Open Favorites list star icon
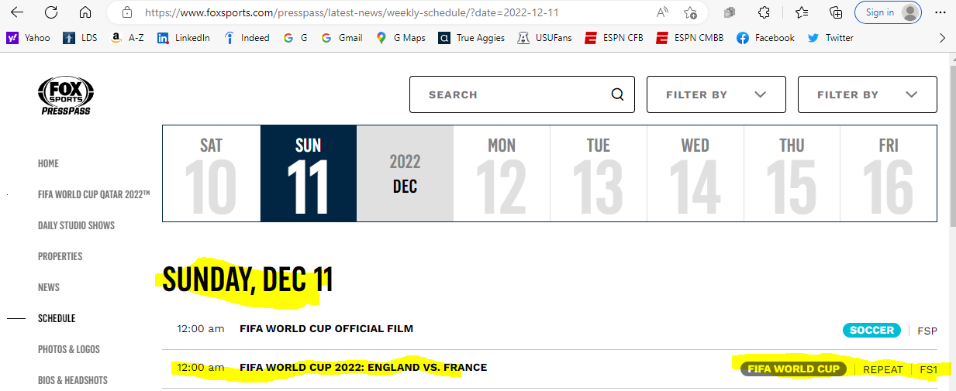This screenshot has height=391, width=956. [x=802, y=12]
